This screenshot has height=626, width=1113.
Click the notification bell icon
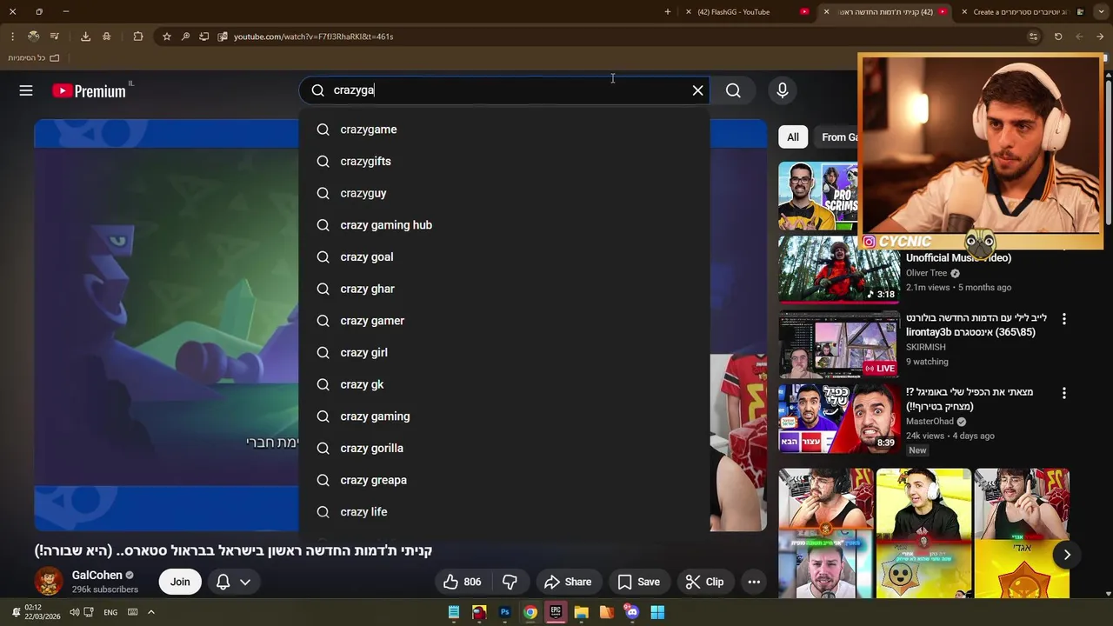point(223,582)
